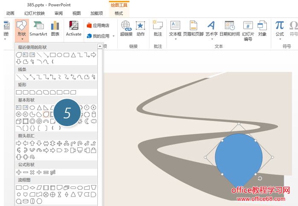Pick the moon shape in 基本形状
This screenshot has height=206, width=298.
coord(87,121)
